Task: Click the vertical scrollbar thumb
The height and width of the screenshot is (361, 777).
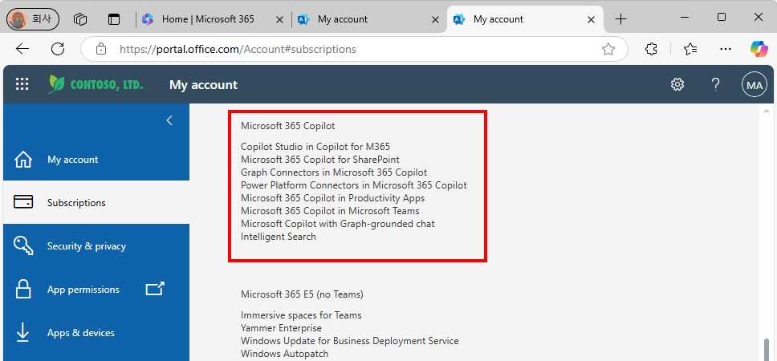Action: (x=767, y=350)
